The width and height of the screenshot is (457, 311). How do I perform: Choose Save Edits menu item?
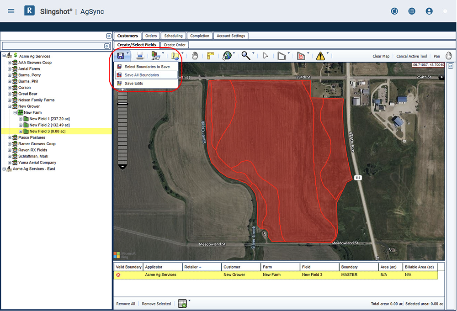[146, 83]
